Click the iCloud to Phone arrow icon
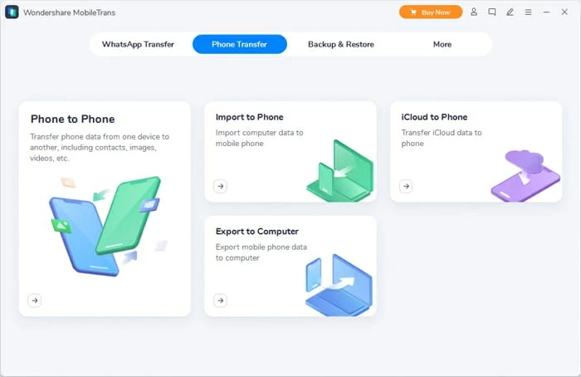 (406, 186)
